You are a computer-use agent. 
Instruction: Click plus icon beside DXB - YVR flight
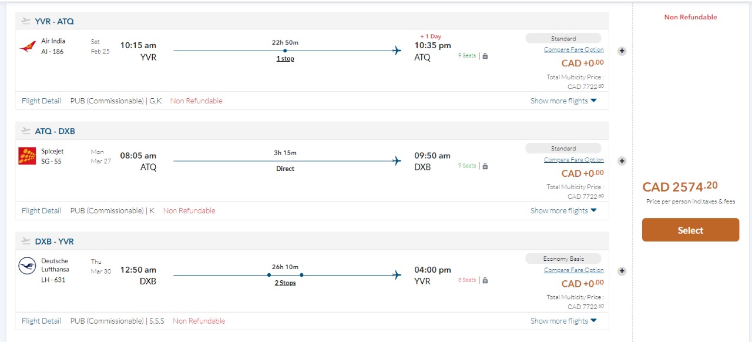click(x=622, y=271)
